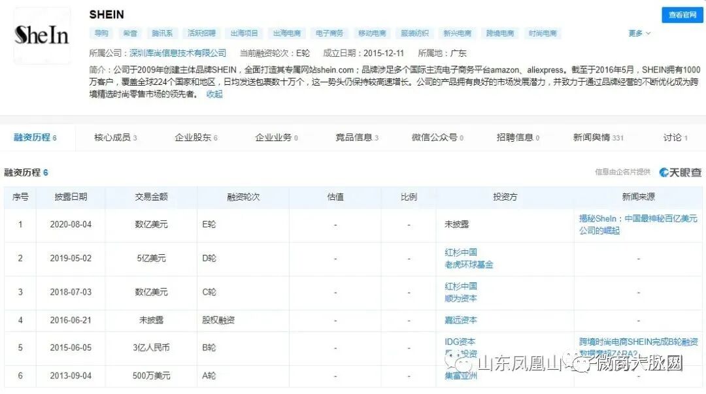The image size is (706, 394).
Task: Select the 5亿美元 amount cell
Action: [x=151, y=258]
